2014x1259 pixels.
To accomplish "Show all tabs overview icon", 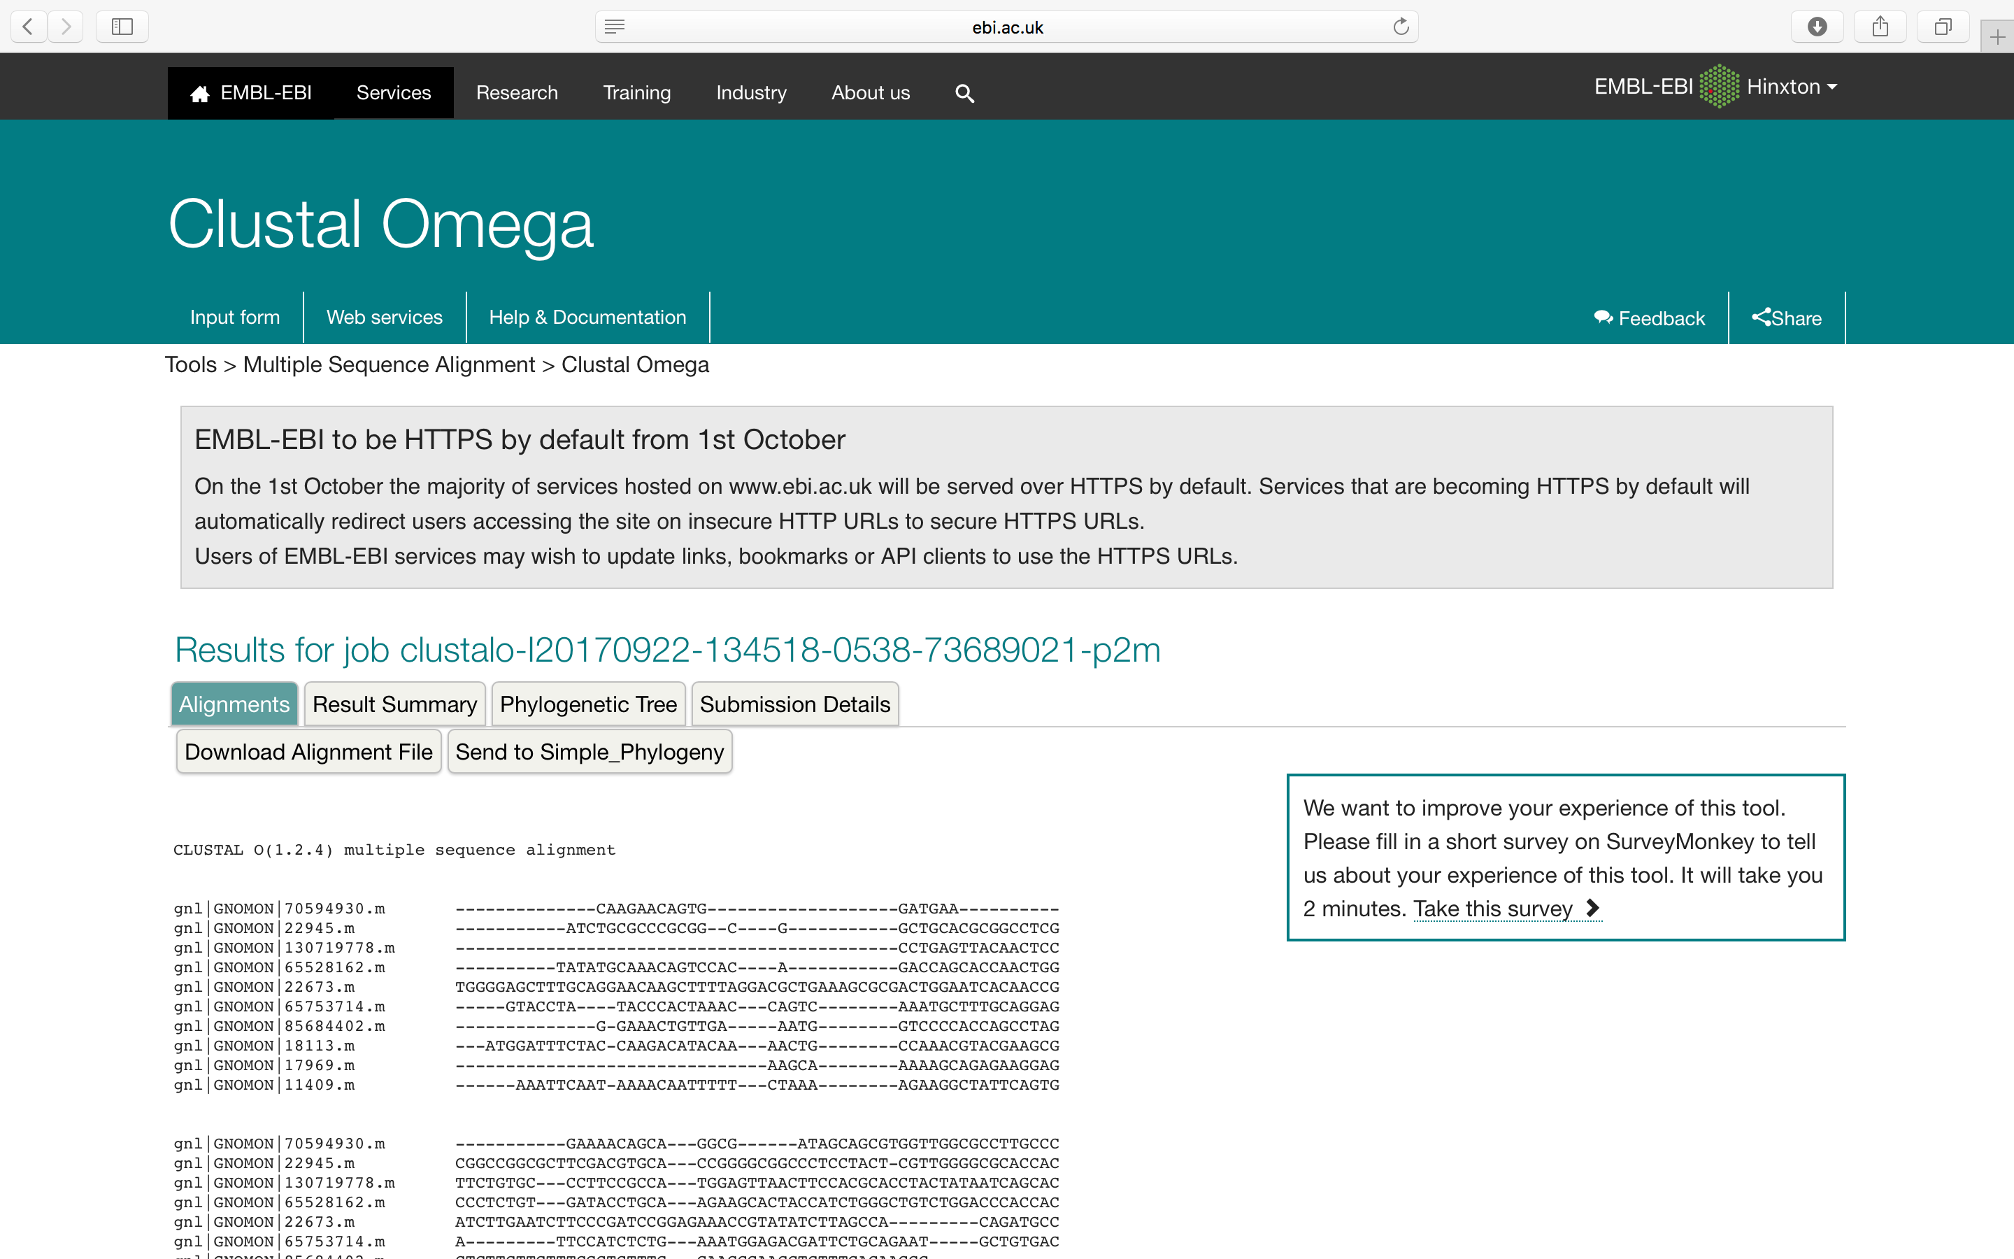I will point(1943,27).
